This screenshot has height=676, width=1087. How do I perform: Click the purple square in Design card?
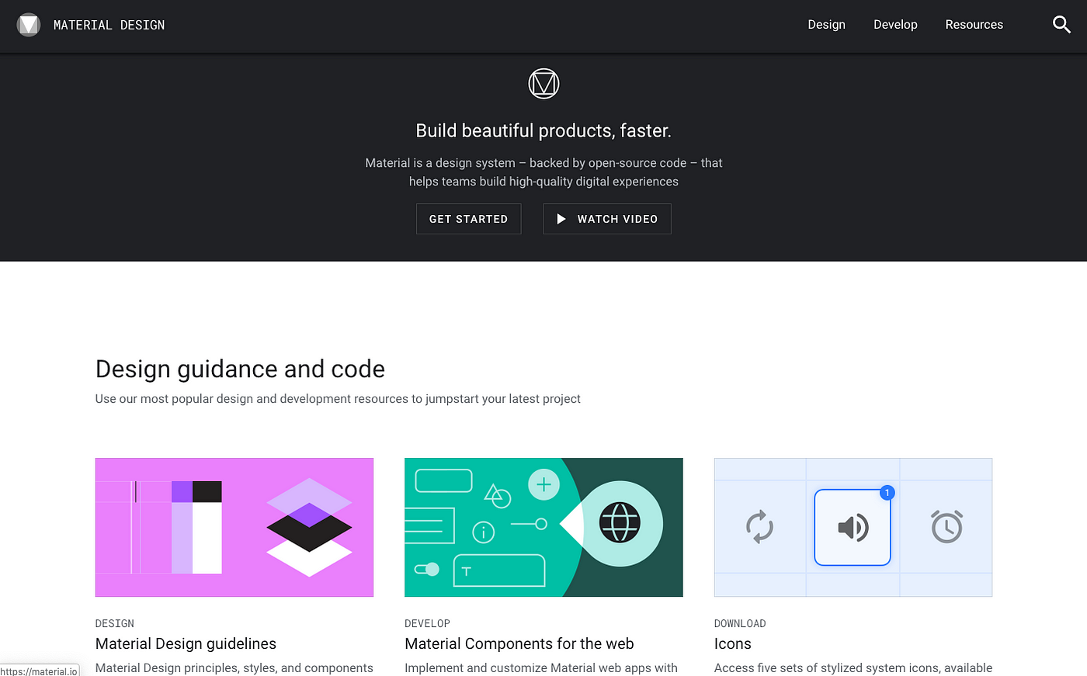(182, 491)
